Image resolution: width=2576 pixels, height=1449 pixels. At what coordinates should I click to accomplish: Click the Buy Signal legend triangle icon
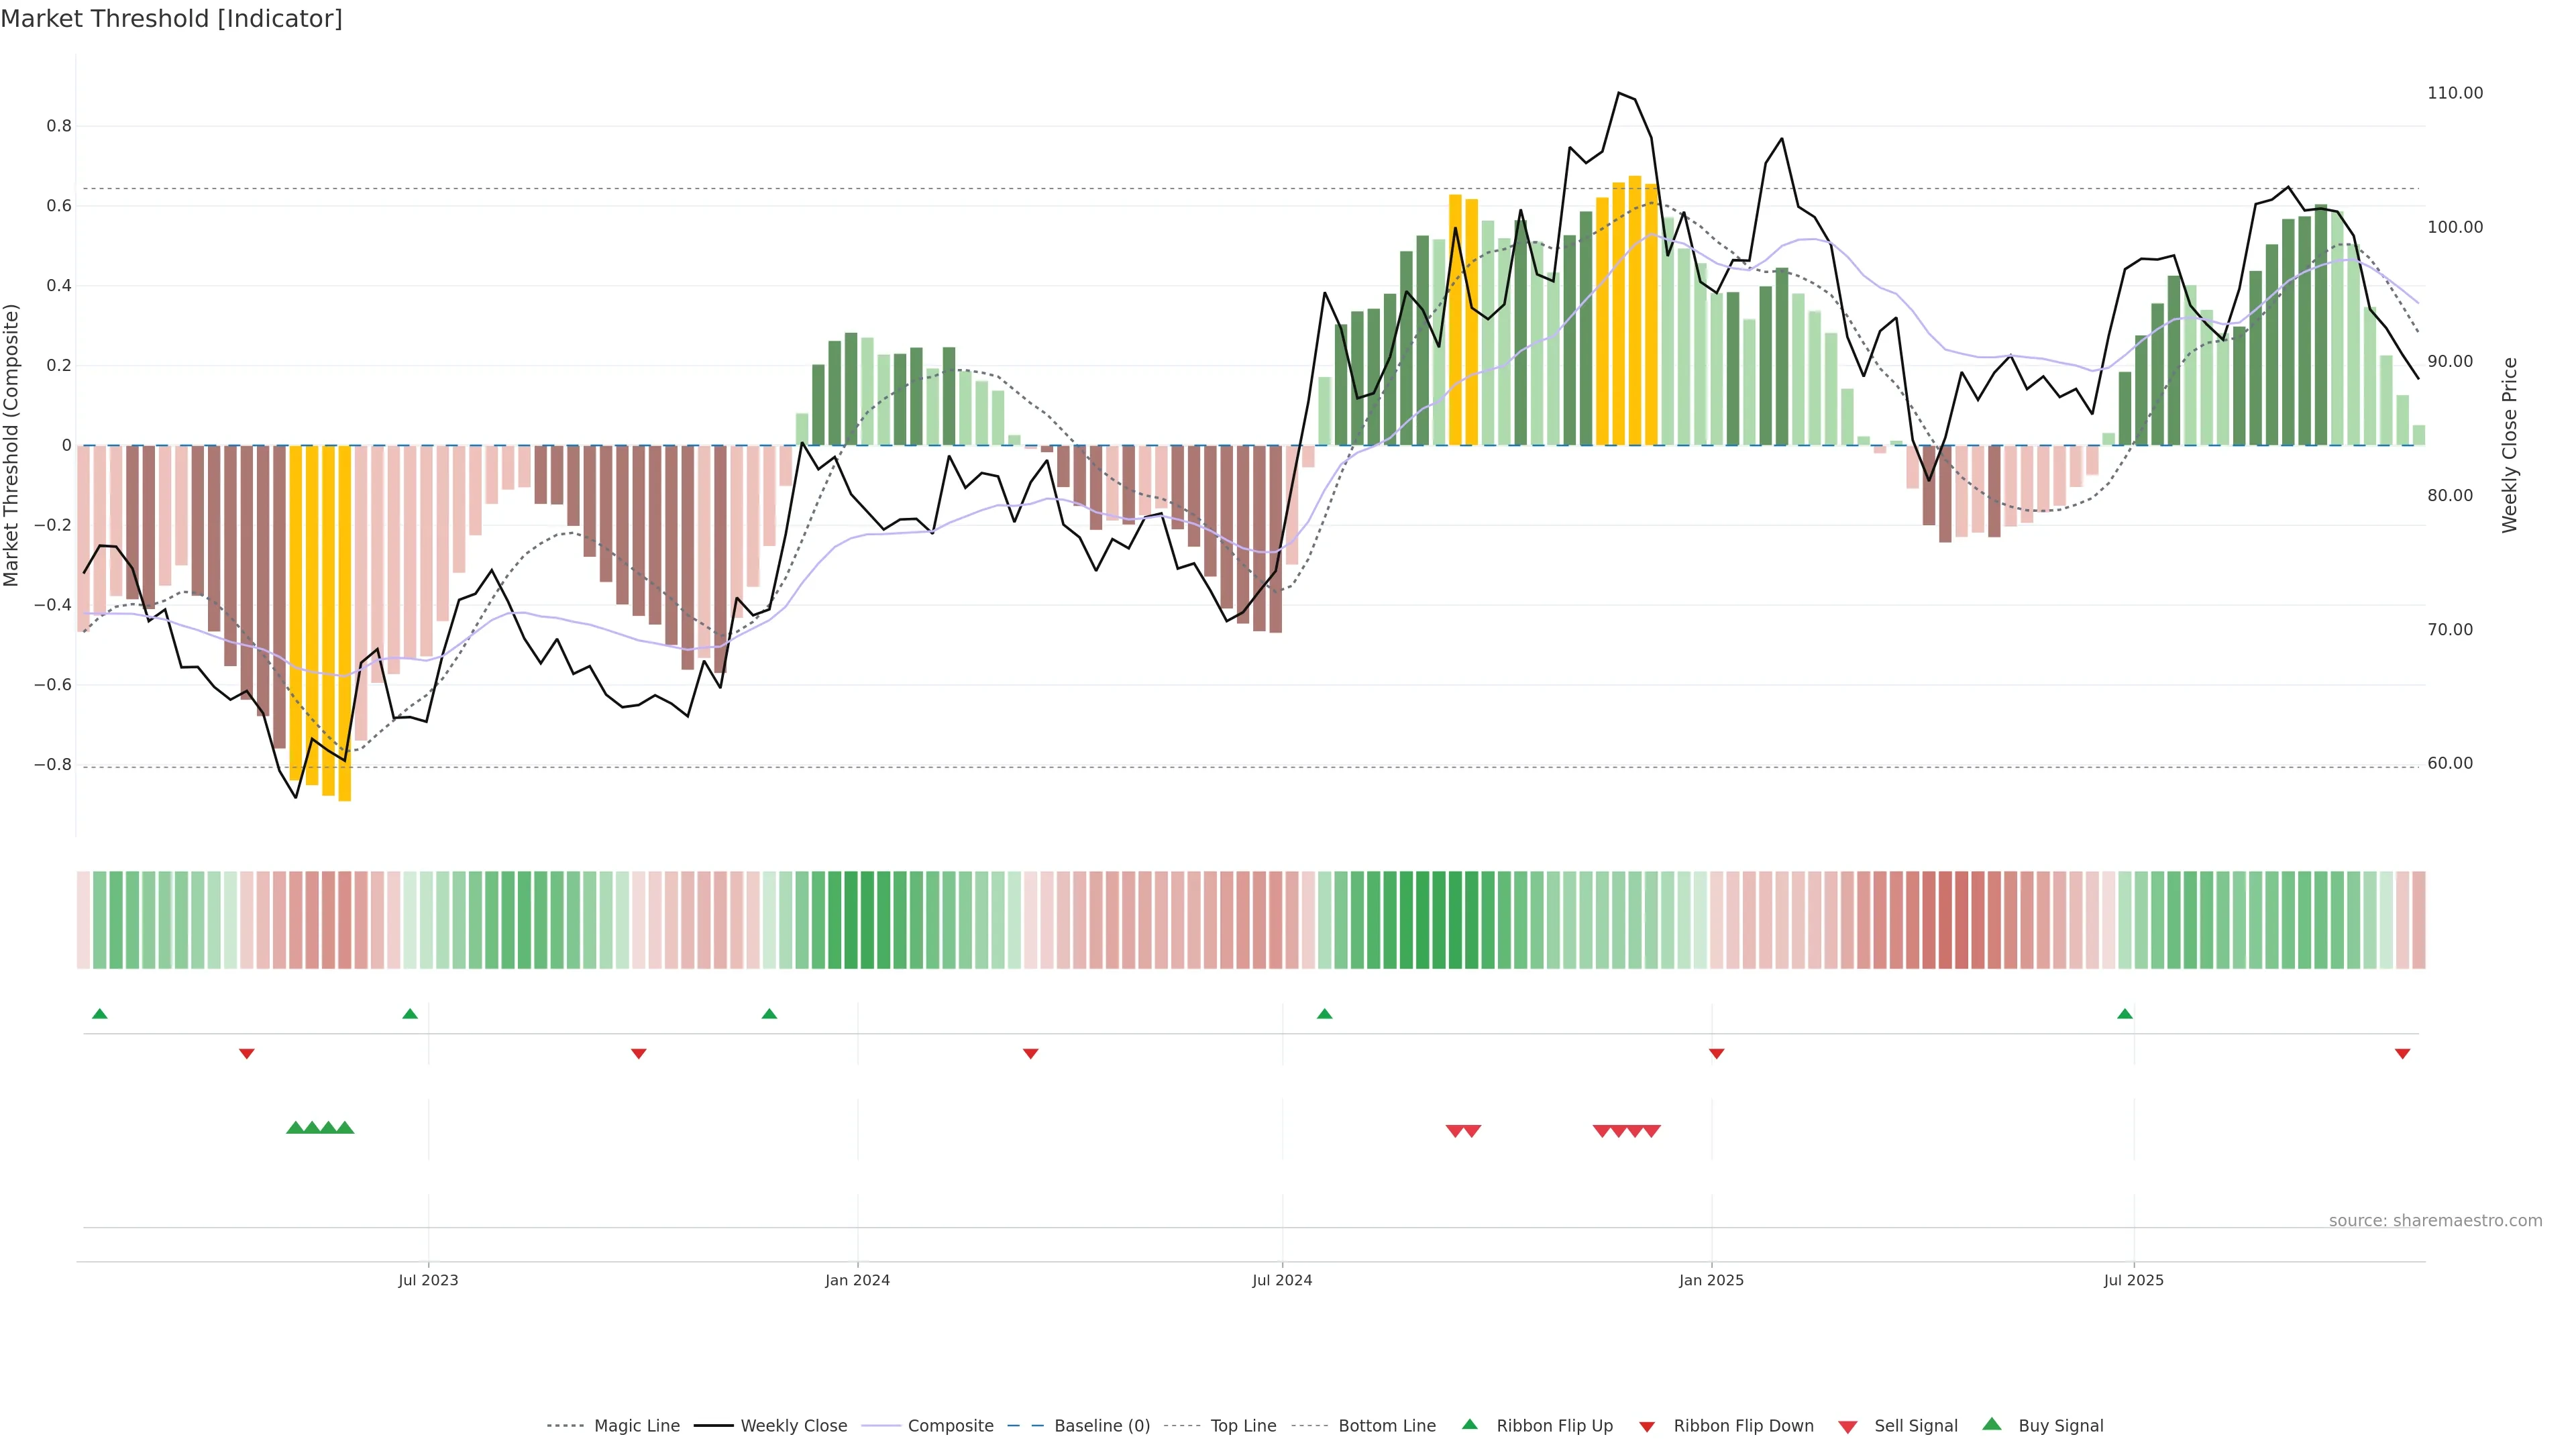[x=1991, y=1424]
